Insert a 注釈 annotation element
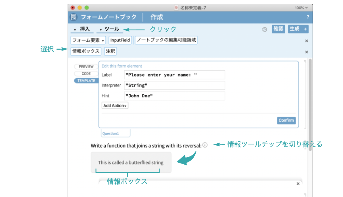Image resolution: width=343 pixels, height=197 pixels. 110,51
